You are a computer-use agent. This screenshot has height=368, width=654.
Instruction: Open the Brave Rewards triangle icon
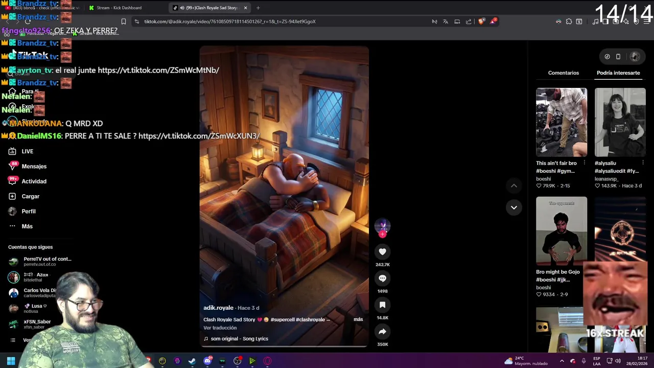[493, 21]
